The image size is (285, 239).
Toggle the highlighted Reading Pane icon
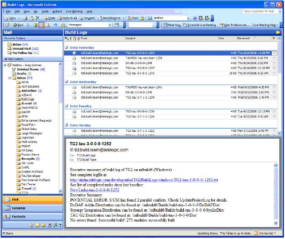[x=42, y=25]
